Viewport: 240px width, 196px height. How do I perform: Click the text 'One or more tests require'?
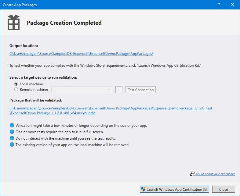coord(60,132)
